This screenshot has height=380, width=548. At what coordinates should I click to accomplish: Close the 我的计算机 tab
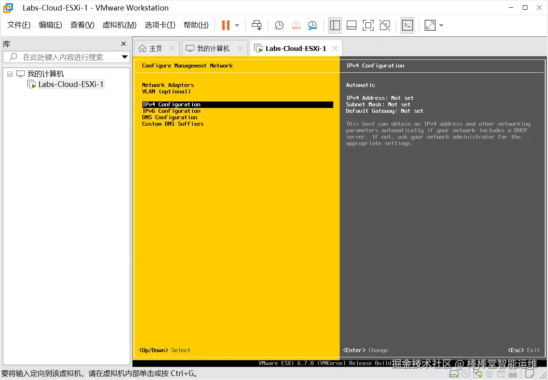click(x=241, y=49)
